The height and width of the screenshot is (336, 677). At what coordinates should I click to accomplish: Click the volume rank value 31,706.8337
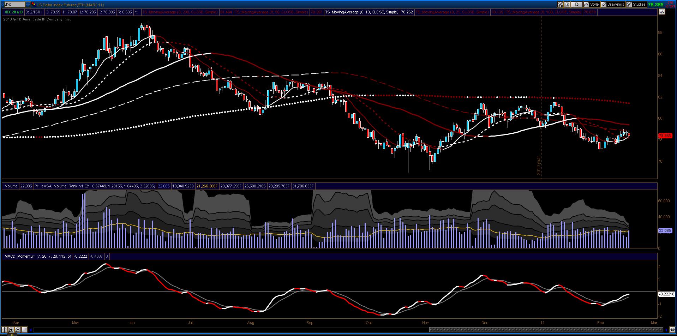303,186
